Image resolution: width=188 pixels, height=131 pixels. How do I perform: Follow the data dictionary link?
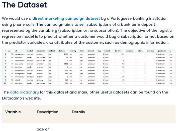(x=24, y=92)
